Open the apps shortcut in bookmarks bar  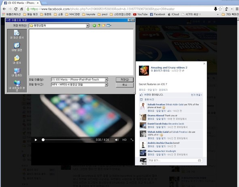[x=12, y=14]
